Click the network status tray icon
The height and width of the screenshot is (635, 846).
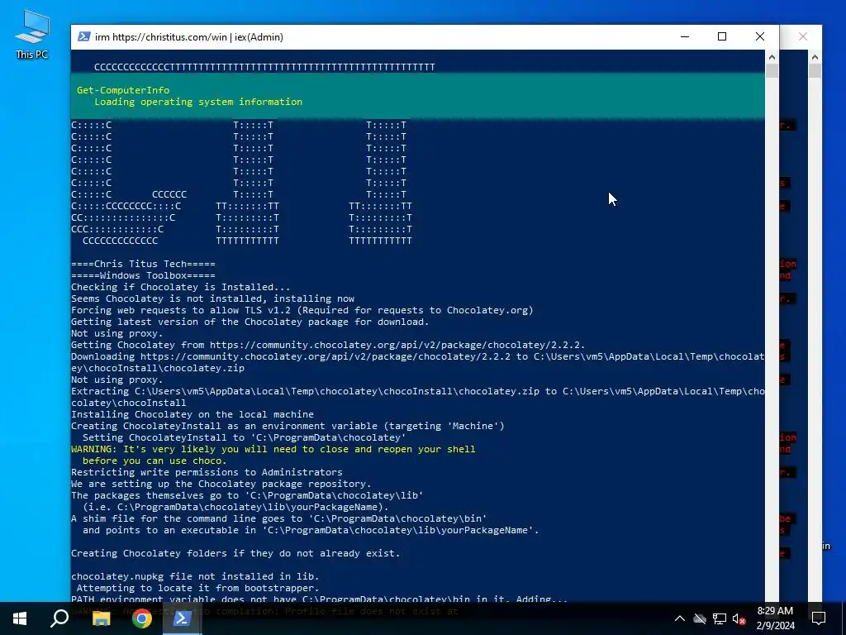[720, 618]
